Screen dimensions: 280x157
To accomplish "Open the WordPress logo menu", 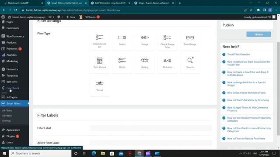I will [x=3, y=17].
